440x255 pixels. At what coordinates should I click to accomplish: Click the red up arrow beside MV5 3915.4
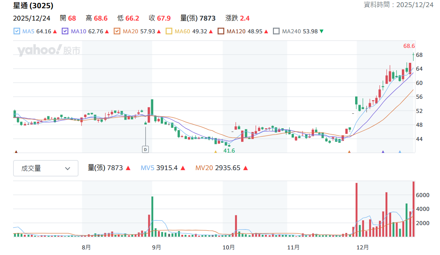(x=183, y=168)
